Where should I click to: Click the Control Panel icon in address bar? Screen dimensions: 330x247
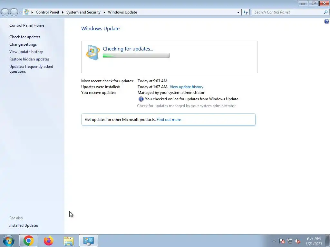26,12
